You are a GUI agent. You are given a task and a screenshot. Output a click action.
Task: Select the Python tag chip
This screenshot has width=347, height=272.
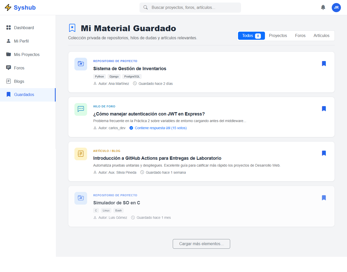(x=99, y=76)
